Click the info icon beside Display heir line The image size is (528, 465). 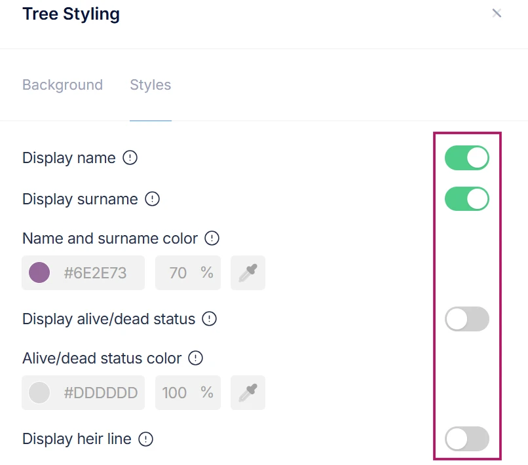click(x=146, y=439)
